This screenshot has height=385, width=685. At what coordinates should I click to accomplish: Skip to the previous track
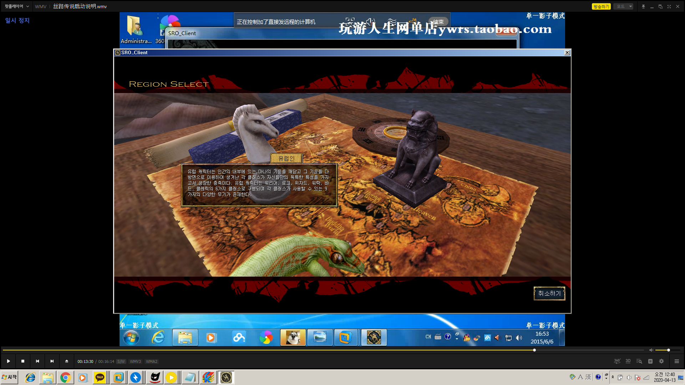point(37,361)
